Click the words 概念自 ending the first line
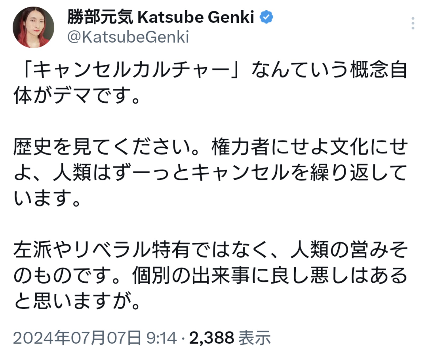The height and width of the screenshot is (355, 434). [378, 70]
